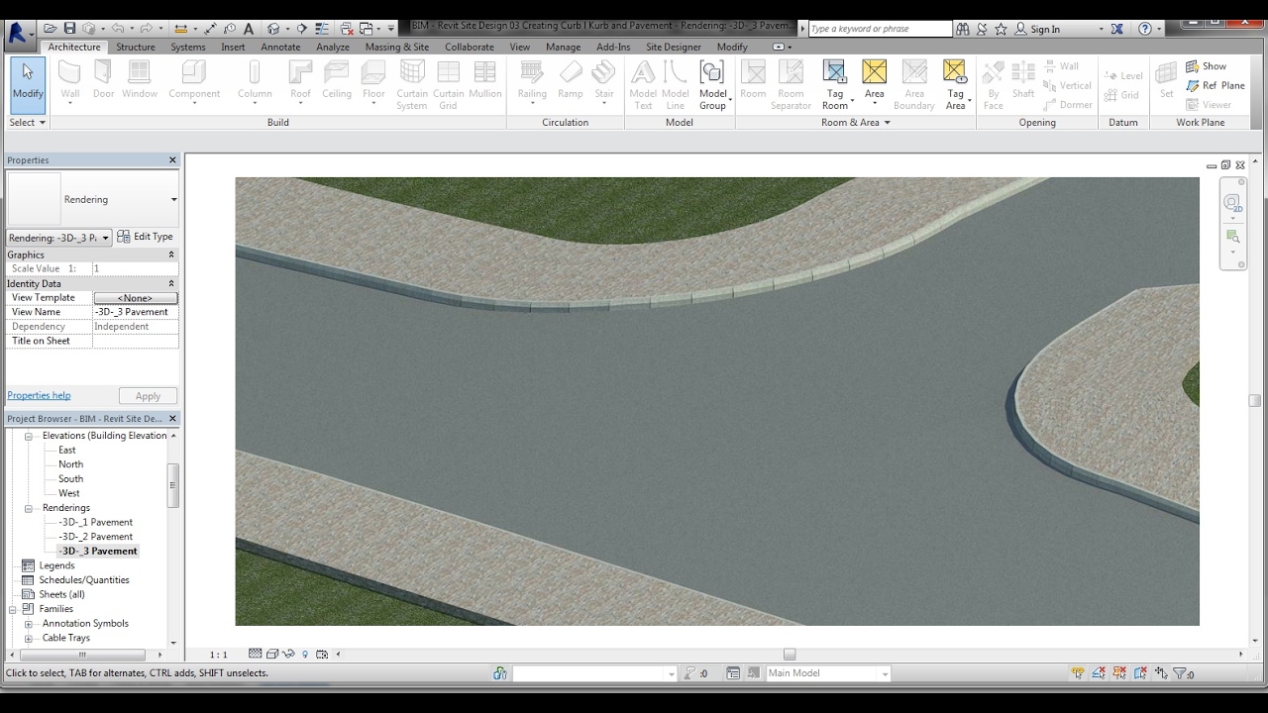Image resolution: width=1268 pixels, height=713 pixels.
Task: Click the Text tool in quick access bar
Action: point(249,29)
